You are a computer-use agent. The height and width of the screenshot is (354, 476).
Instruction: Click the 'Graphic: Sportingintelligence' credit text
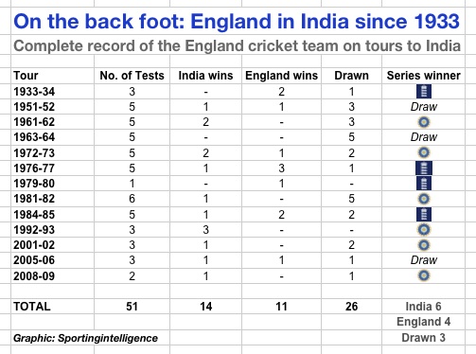coord(85,338)
